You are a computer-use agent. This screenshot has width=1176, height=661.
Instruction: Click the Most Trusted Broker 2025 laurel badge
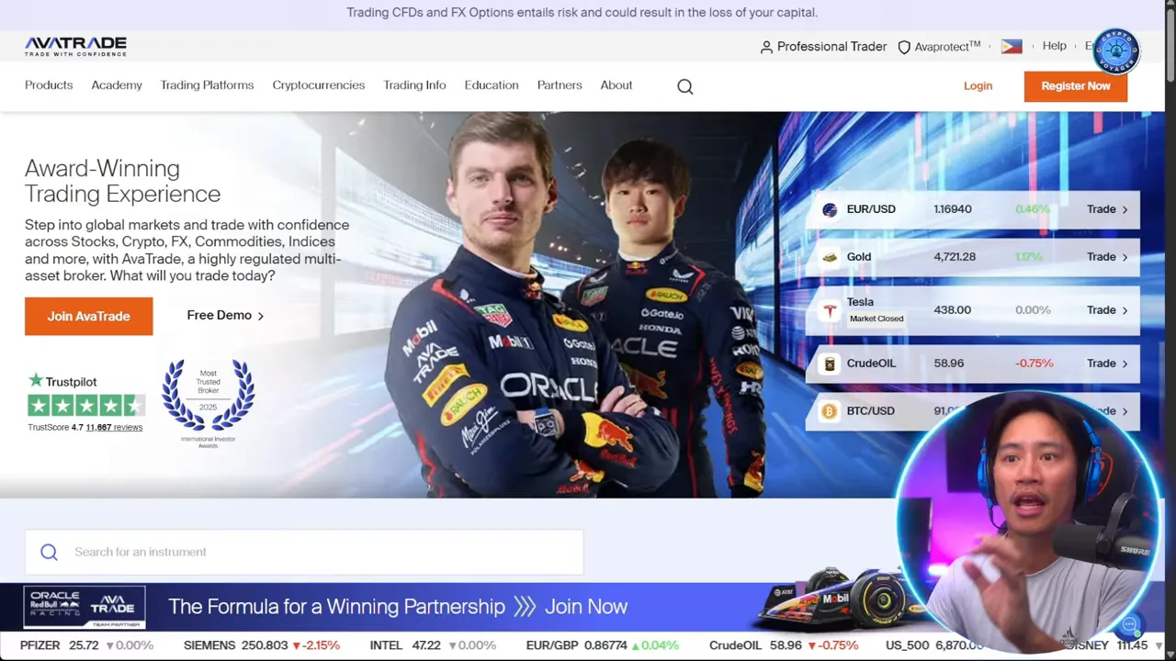coord(209,402)
